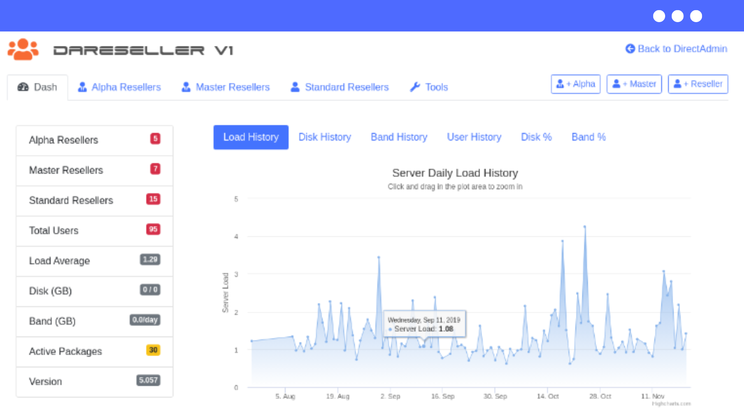The width and height of the screenshot is (744, 418).
Task: Click the Master Resellers tab user icon
Action: (x=186, y=87)
